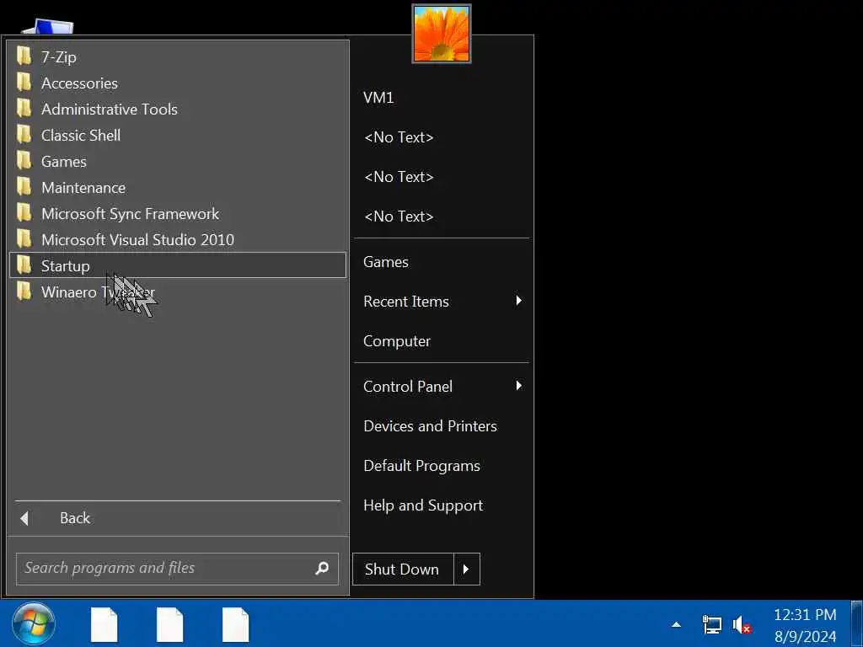Viewport: 863px width, 647px height.
Task: Open Help and Support
Action: [423, 505]
